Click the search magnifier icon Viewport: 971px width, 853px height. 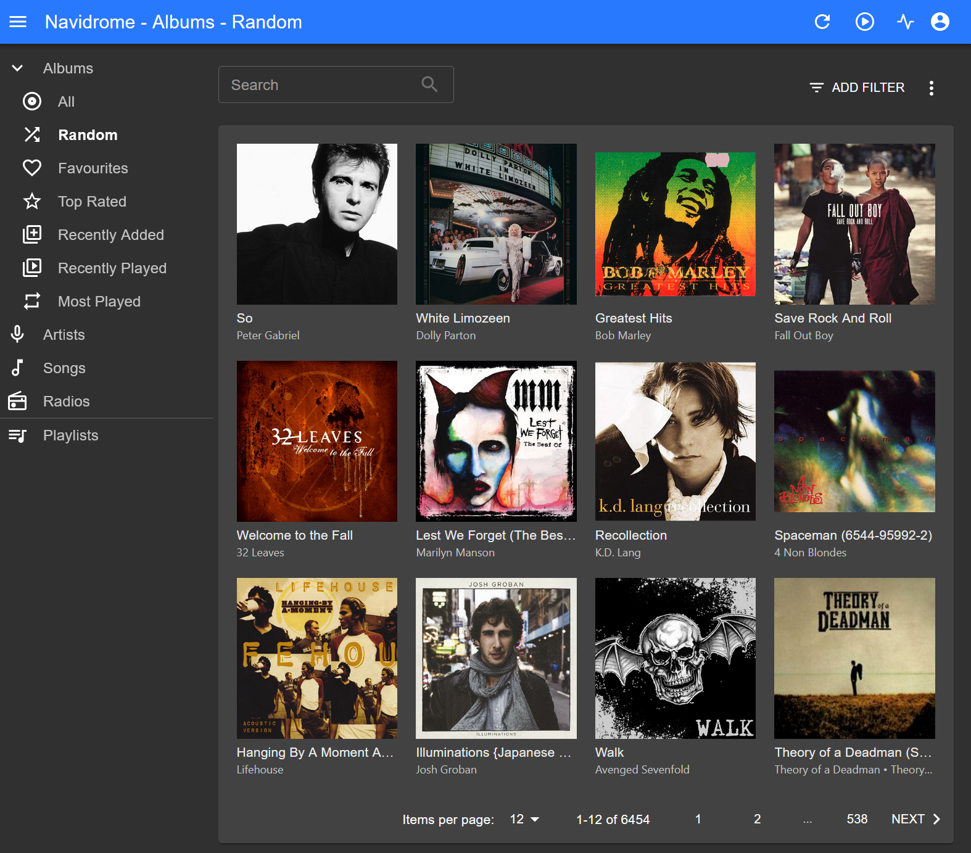coord(430,84)
